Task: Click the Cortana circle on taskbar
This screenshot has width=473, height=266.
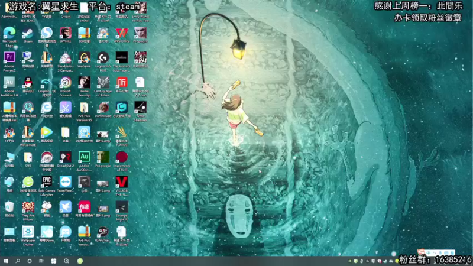Action: pos(29,261)
